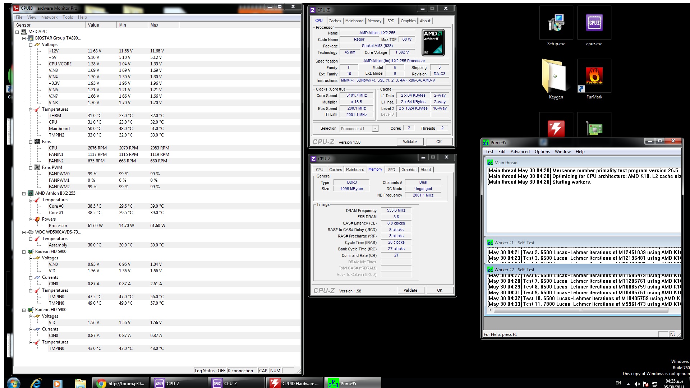Switch to CPUID Hardware taskbar button
The width and height of the screenshot is (690, 388).
(x=295, y=383)
